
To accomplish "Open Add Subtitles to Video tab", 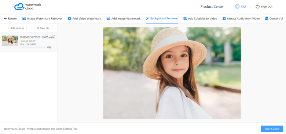I will pos(200,19).
